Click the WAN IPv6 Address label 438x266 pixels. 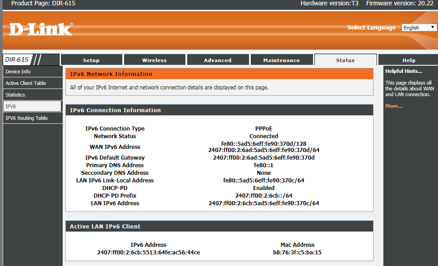(x=115, y=147)
